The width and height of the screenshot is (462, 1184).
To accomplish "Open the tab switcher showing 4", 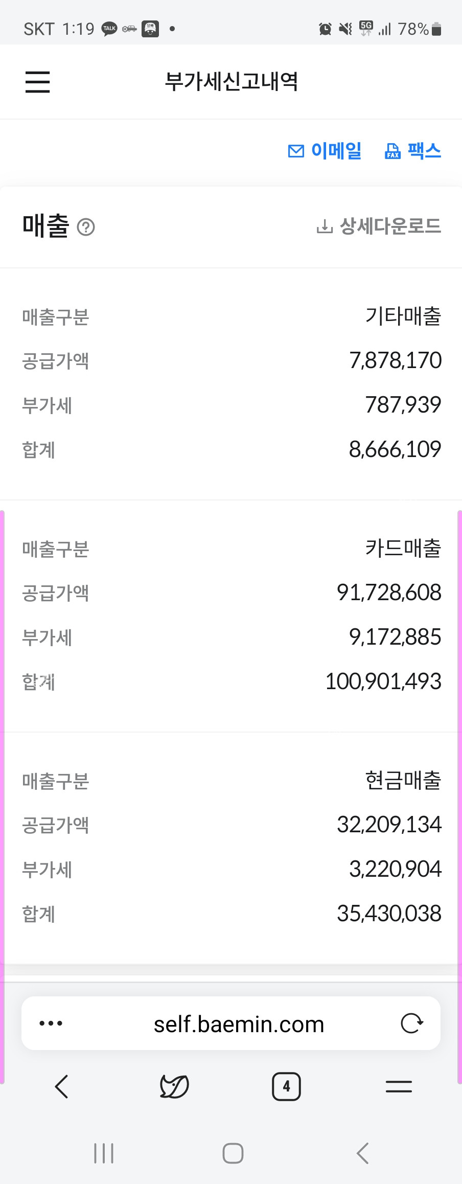I will [286, 1086].
